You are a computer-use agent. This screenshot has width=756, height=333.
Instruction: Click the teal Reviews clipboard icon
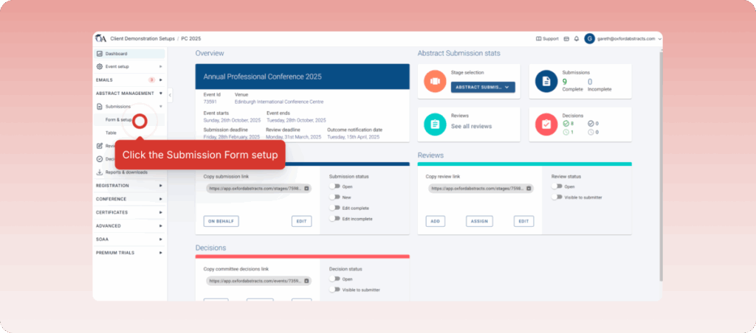click(435, 125)
